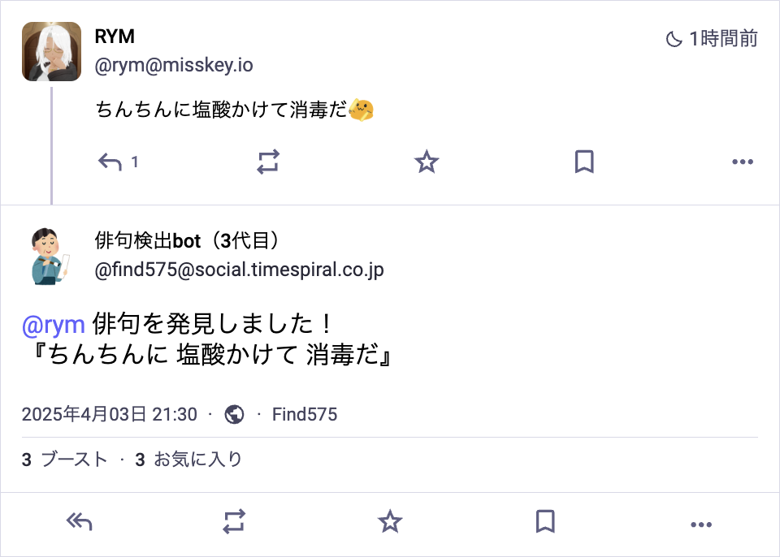Click the 2025年4月03日 21:30 timestamp
Viewport: 780px width, 557px height.
click(x=110, y=415)
